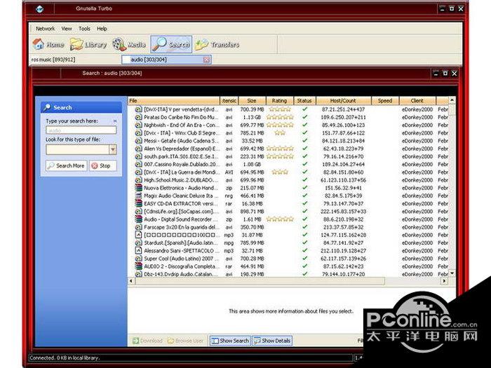Click the horizontal scrollbar right arrow
Viewport: 491px width, 368px height.
tap(444, 280)
